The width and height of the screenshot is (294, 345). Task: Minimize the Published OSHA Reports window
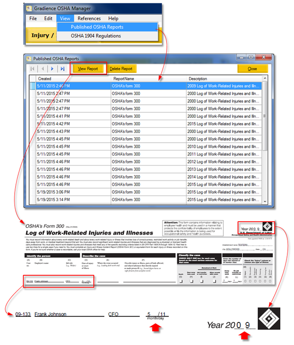(x=242, y=57)
